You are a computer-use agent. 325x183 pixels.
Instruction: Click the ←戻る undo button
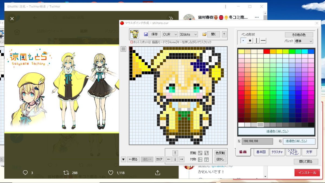(133, 159)
